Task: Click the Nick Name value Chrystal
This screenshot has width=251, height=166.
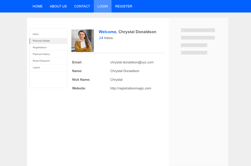Action: pyautogui.click(x=116, y=80)
